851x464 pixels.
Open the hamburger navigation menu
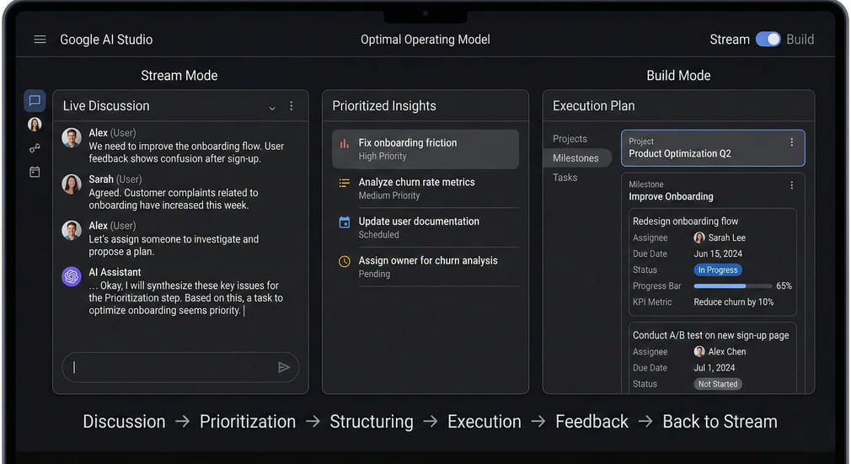[x=40, y=40]
